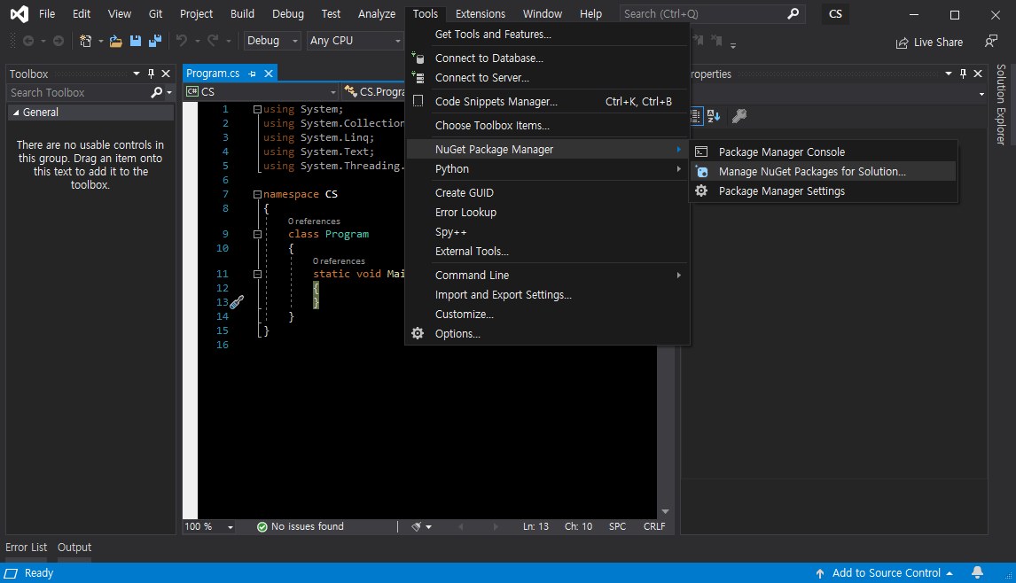This screenshot has width=1016, height=583.
Task: Save Program.cs with the Save icon
Action: click(x=136, y=41)
